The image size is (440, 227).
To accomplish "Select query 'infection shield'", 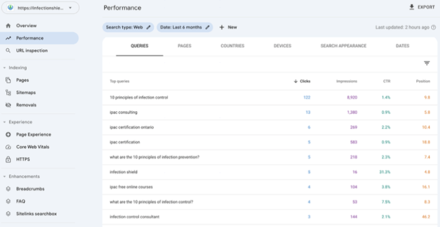I will point(123,172).
